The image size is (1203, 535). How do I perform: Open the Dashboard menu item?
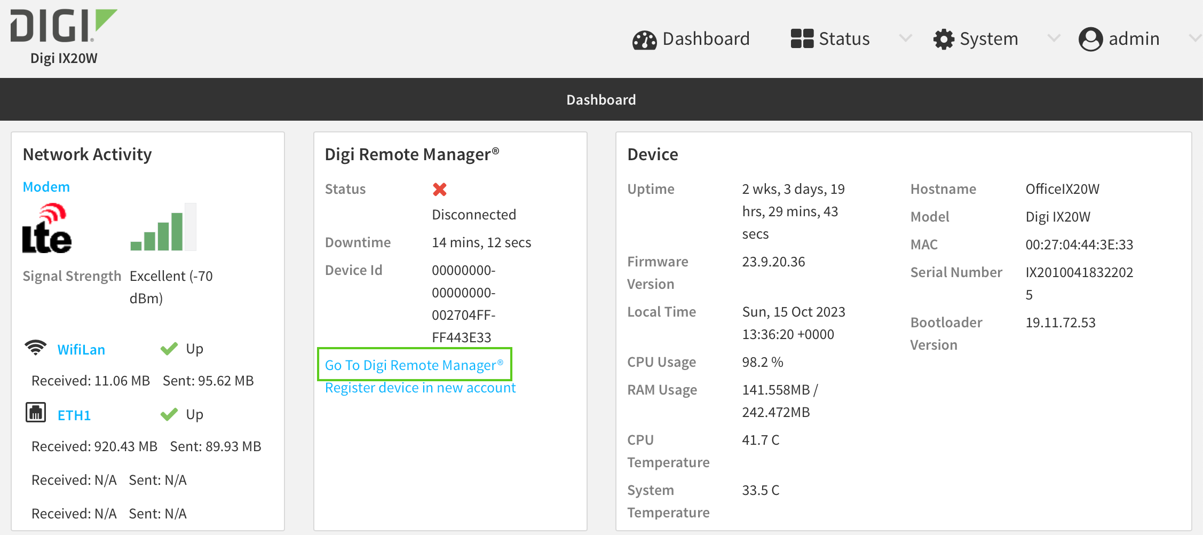[706, 39]
